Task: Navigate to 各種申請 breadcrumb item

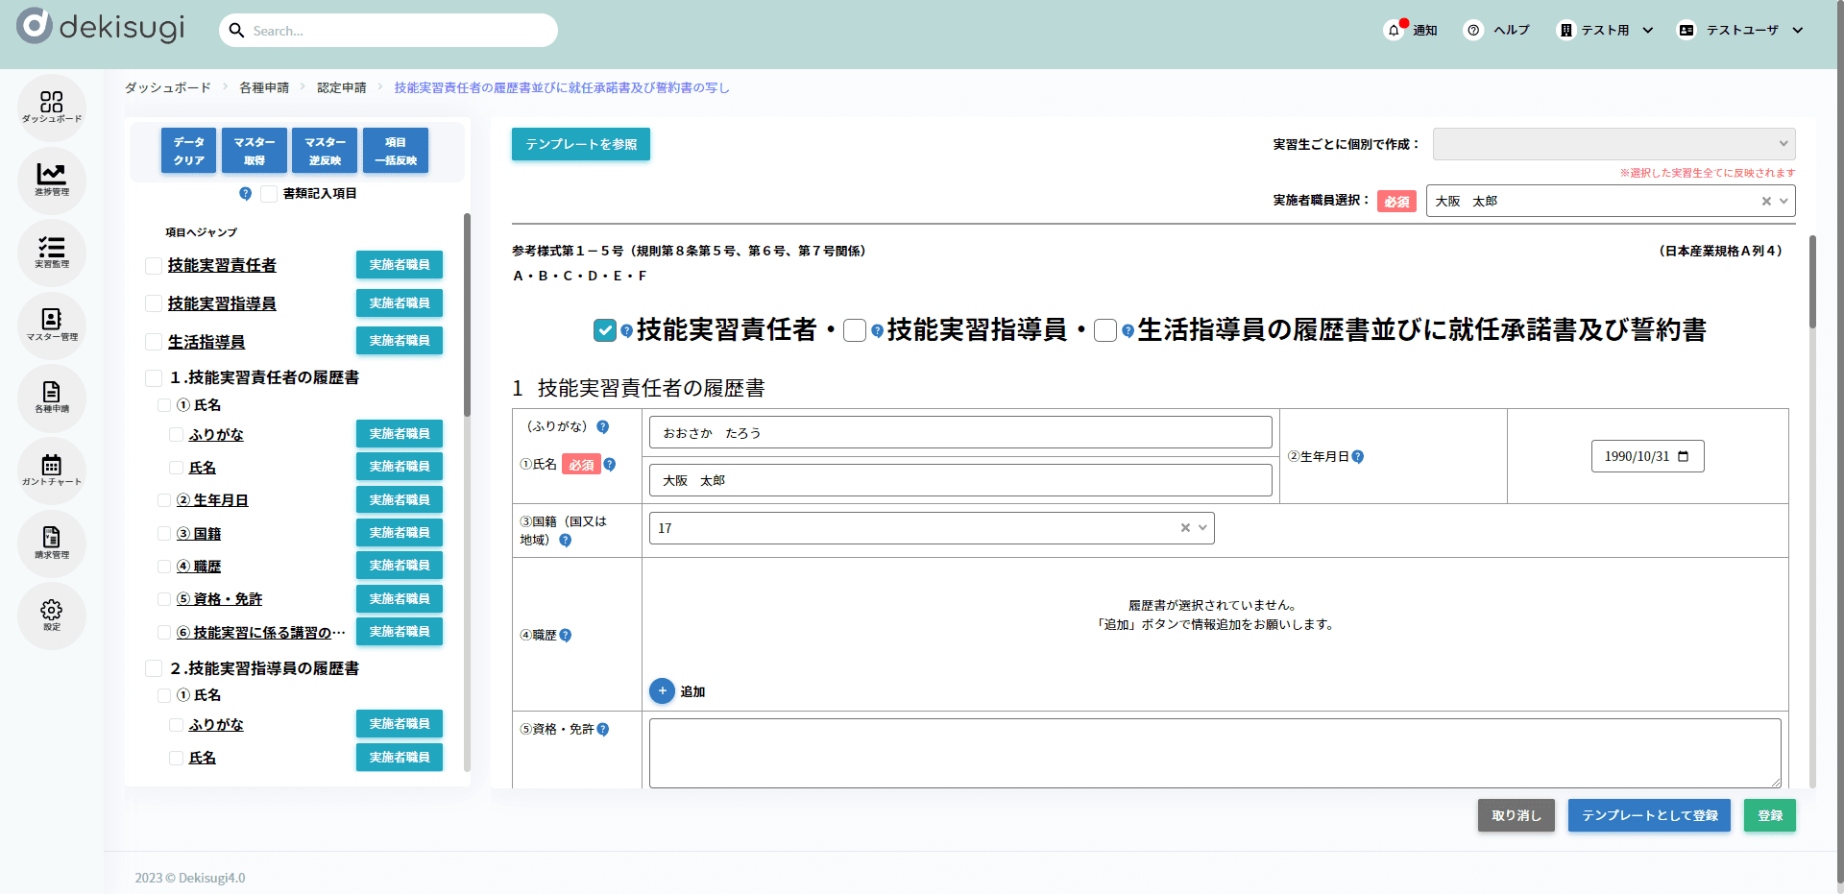Action: (x=264, y=87)
